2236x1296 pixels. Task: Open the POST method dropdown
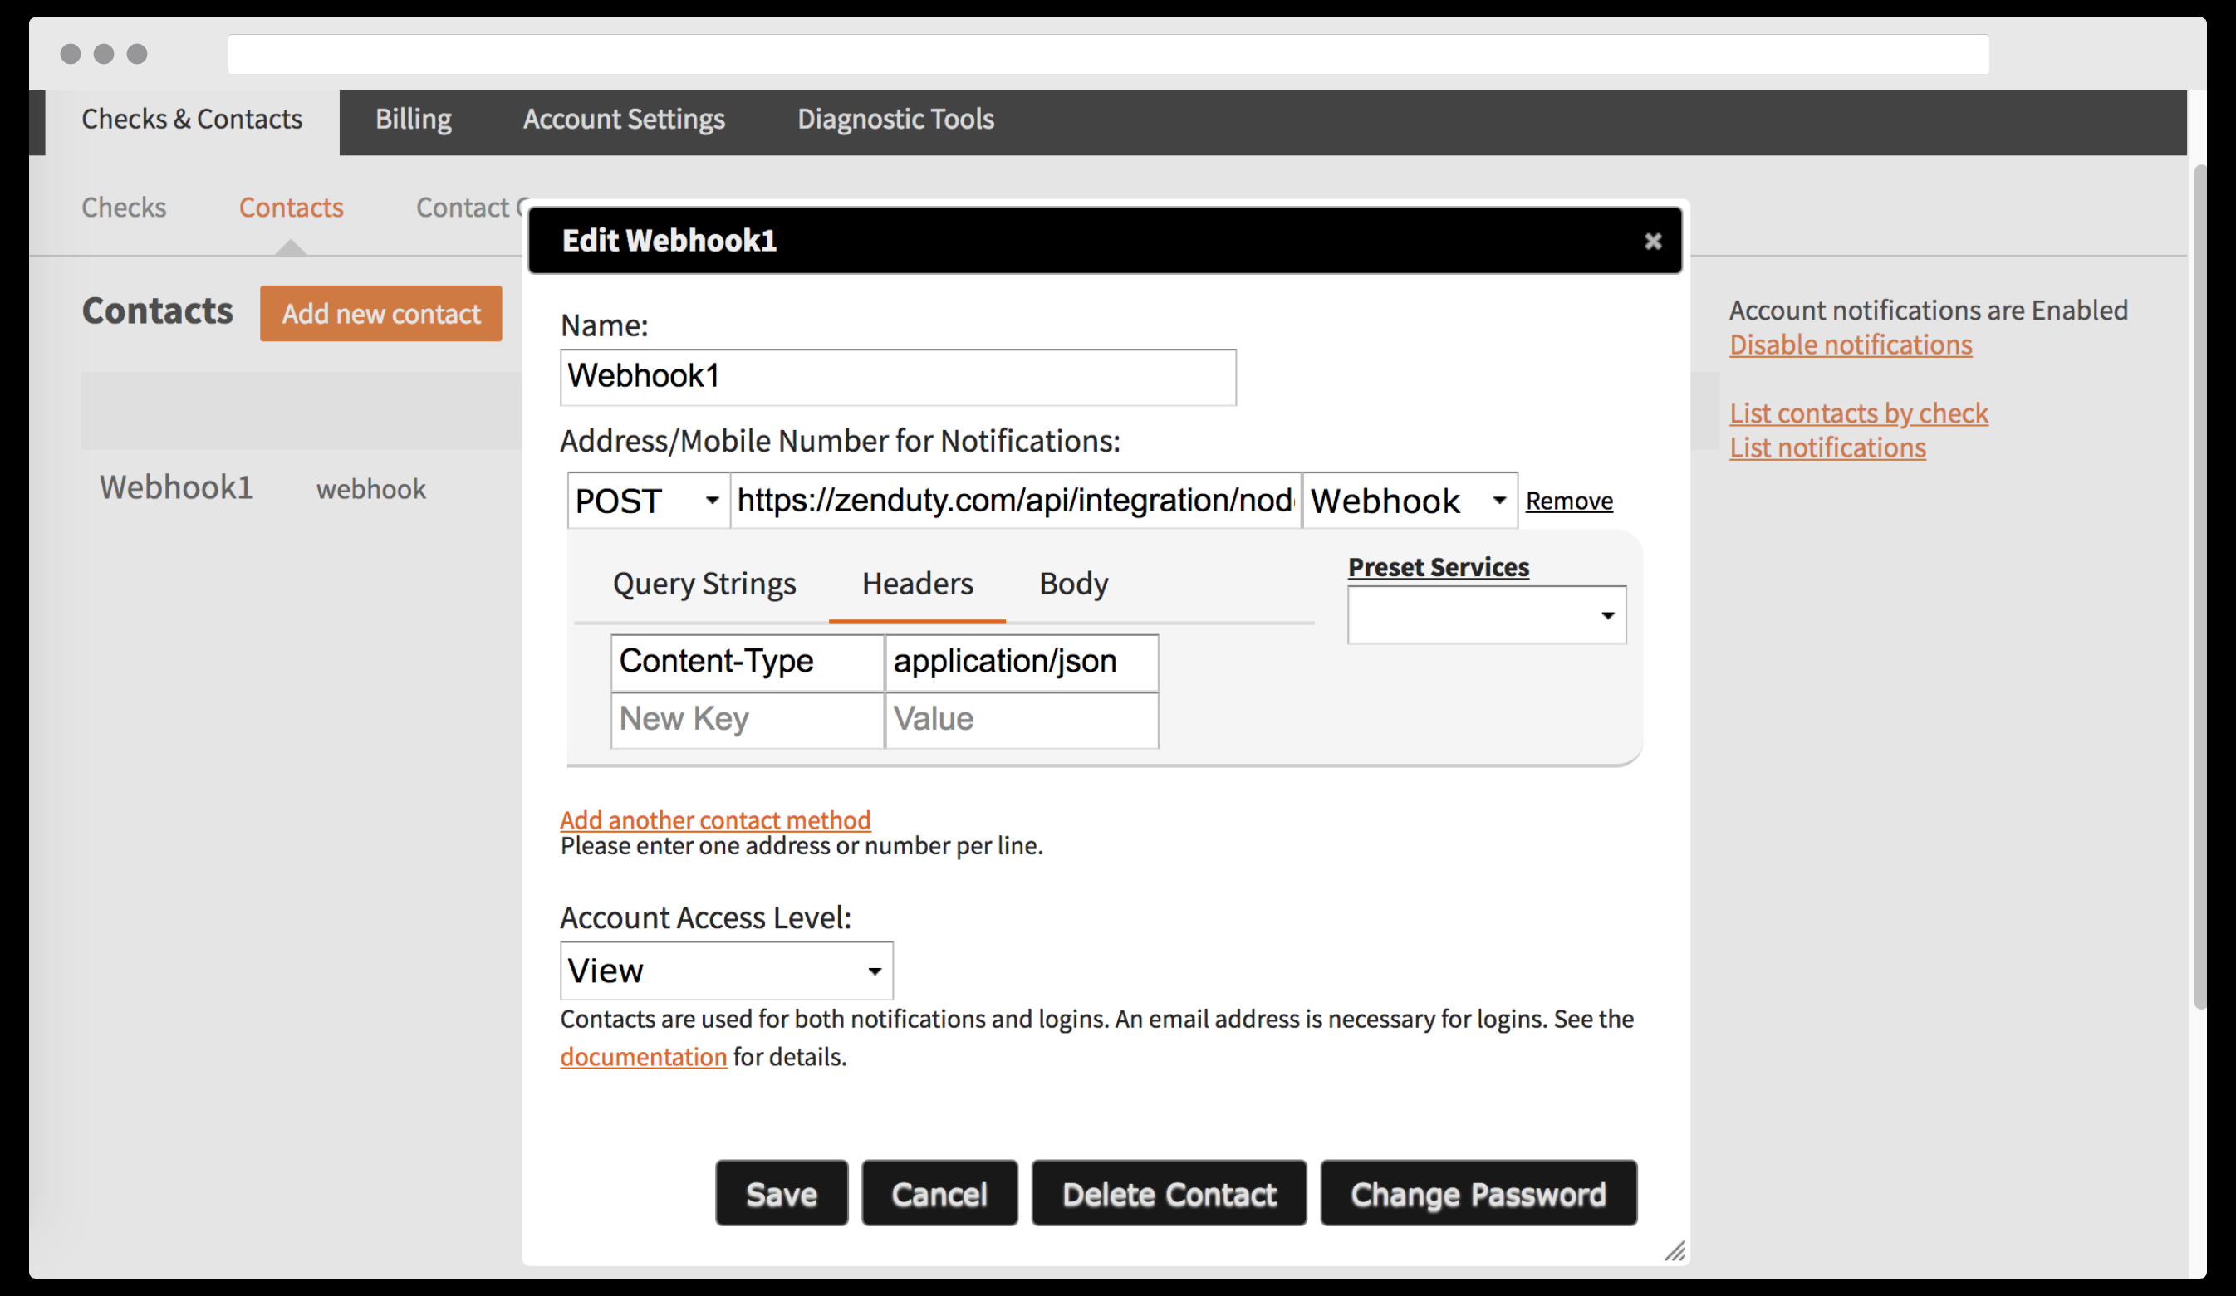647,501
